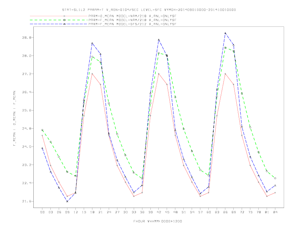Image resolution: width=300 pixels, height=231 pixels.
Task: Click the green NAM circle point at hour 00
Action: tap(42, 130)
